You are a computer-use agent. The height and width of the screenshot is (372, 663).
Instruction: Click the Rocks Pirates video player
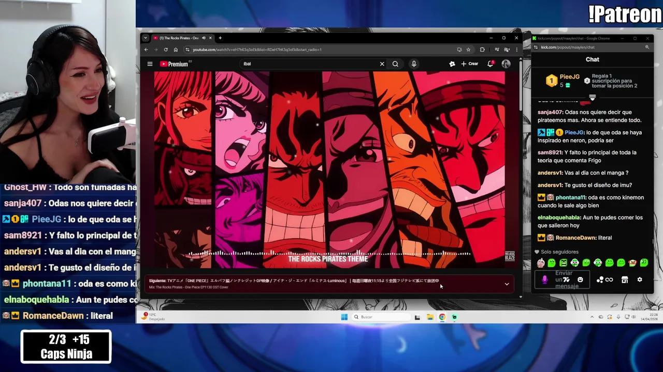pos(329,169)
